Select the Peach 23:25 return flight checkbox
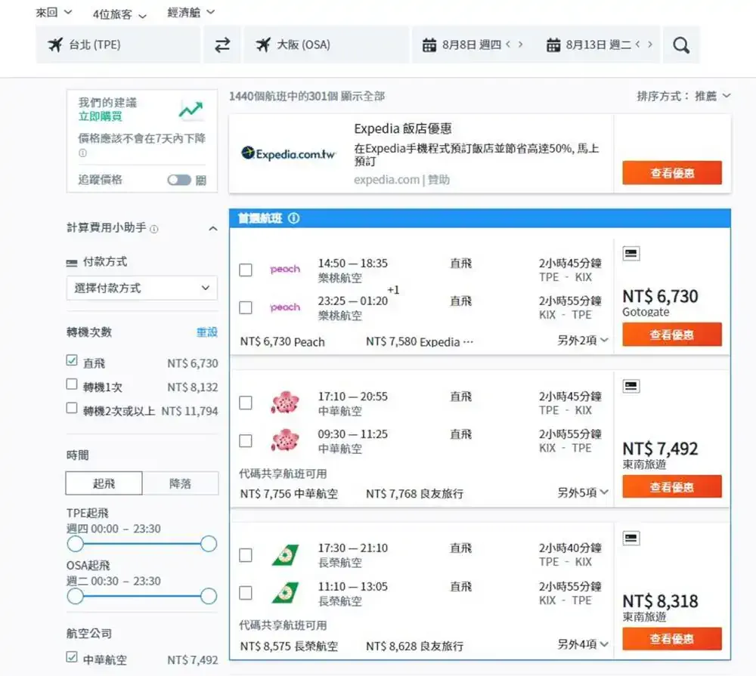The image size is (756, 676). pyautogui.click(x=246, y=307)
